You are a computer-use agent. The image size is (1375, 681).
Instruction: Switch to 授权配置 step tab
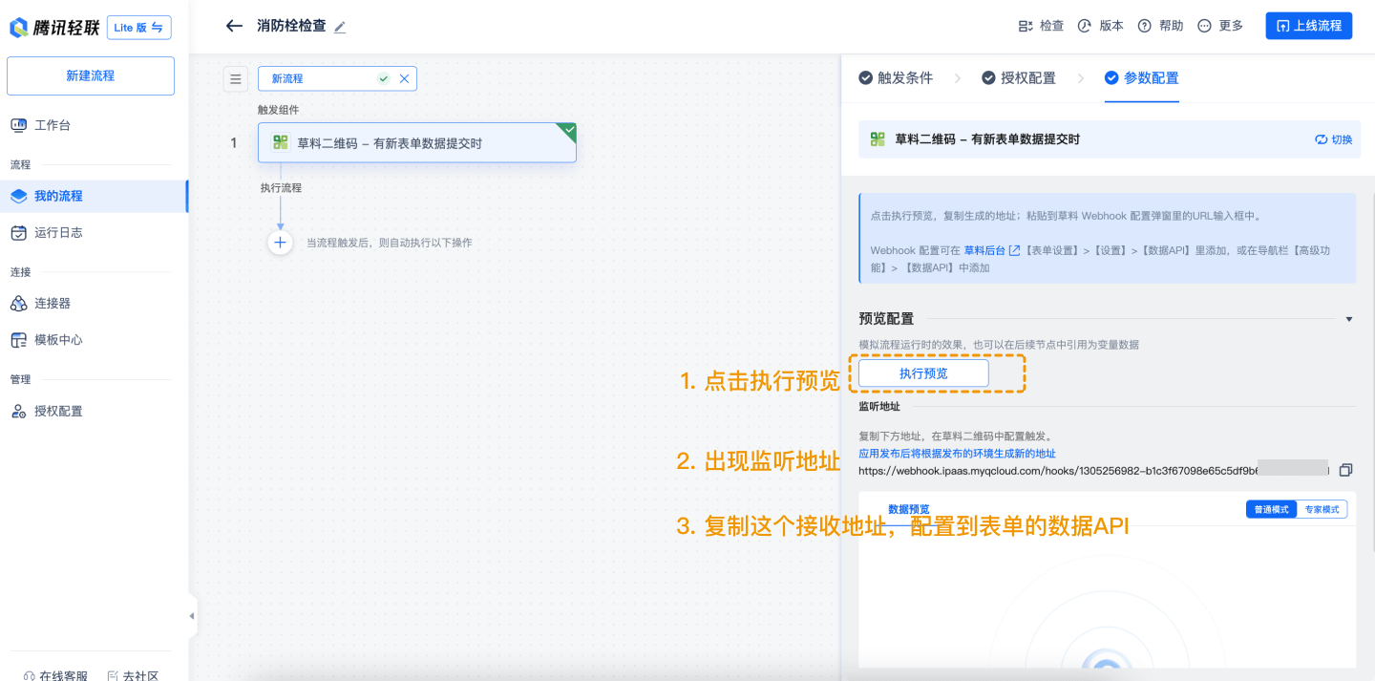(1019, 78)
